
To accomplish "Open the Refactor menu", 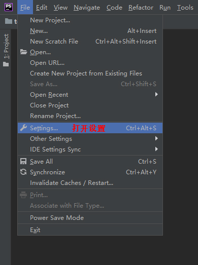I will (x=141, y=8).
